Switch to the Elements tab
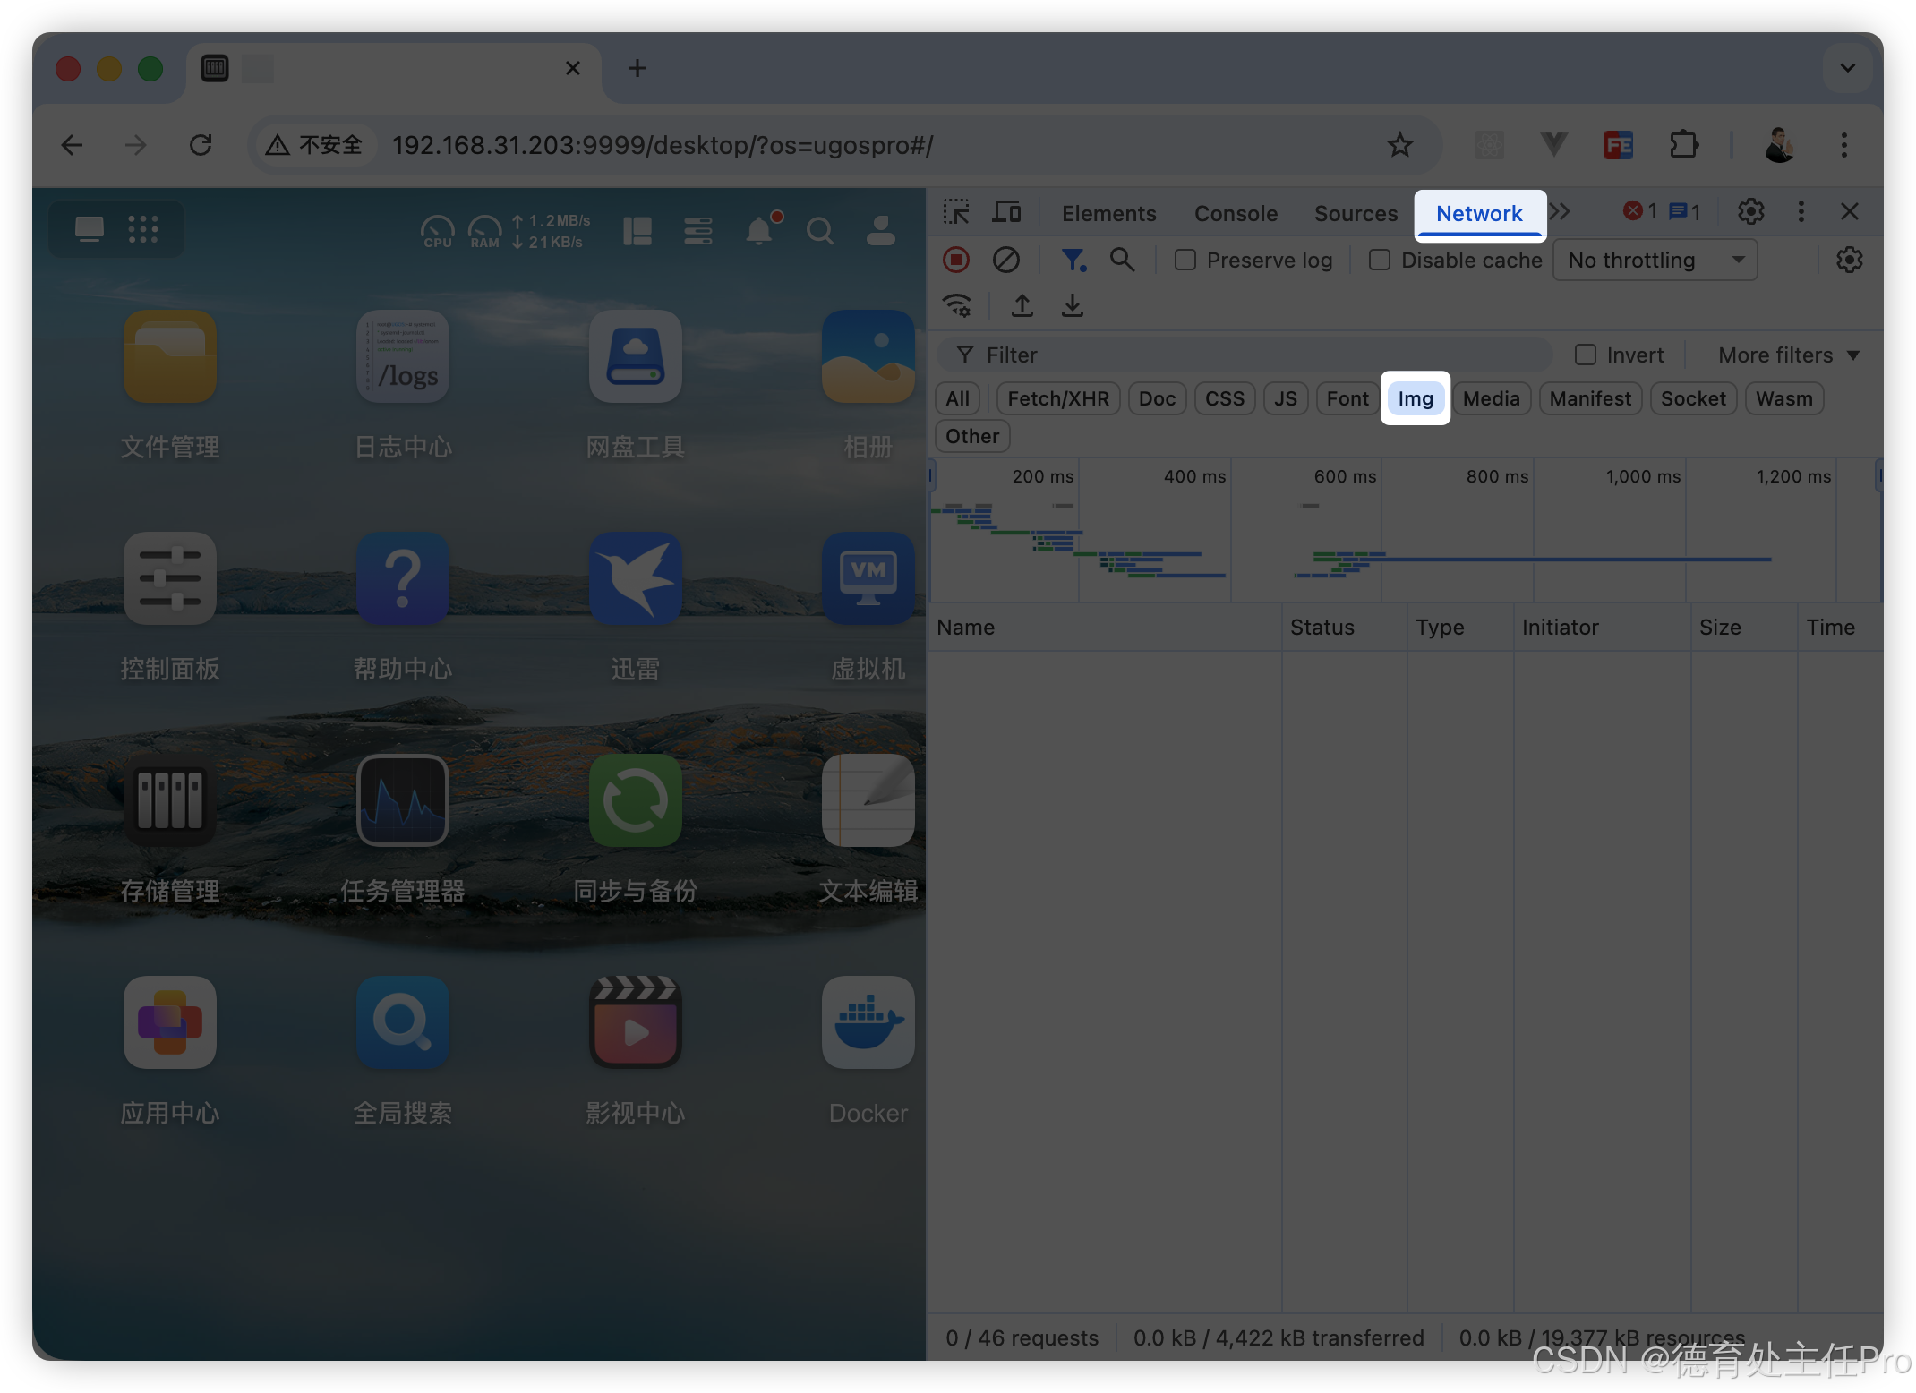 point(1108,213)
